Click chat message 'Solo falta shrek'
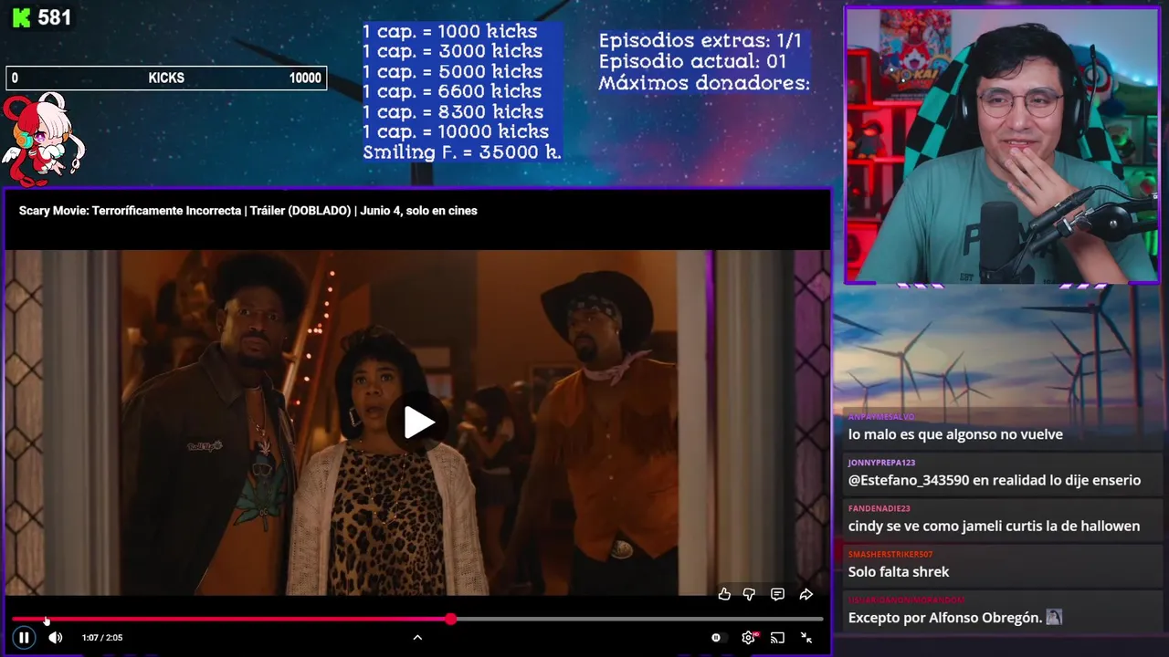Screen dimensions: 1169x657 tap(899, 572)
